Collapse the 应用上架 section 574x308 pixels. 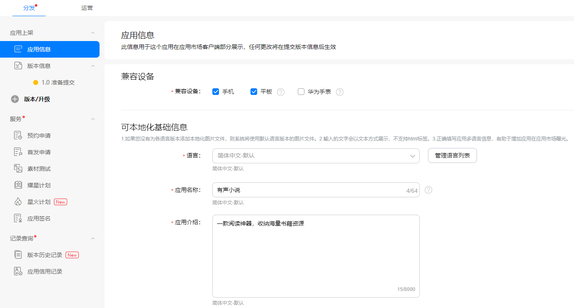93,33
